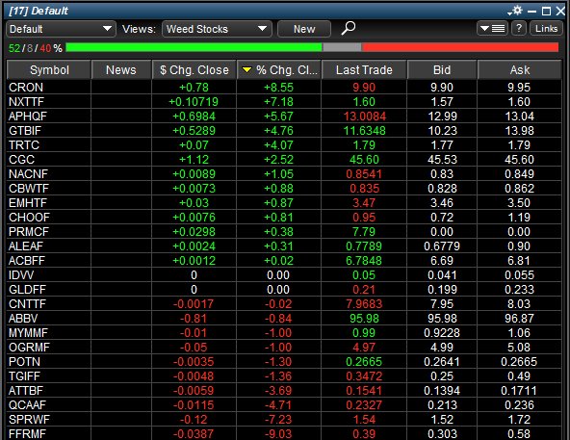The image size is (570, 440).
Task: Sort by Bid column header
Action: pos(442,70)
